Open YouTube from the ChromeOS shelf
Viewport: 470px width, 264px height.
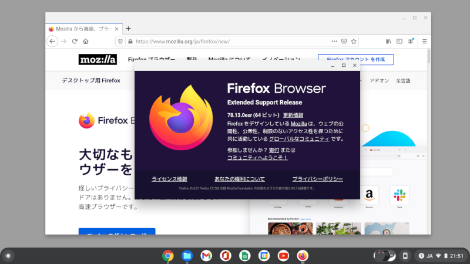pos(283,256)
